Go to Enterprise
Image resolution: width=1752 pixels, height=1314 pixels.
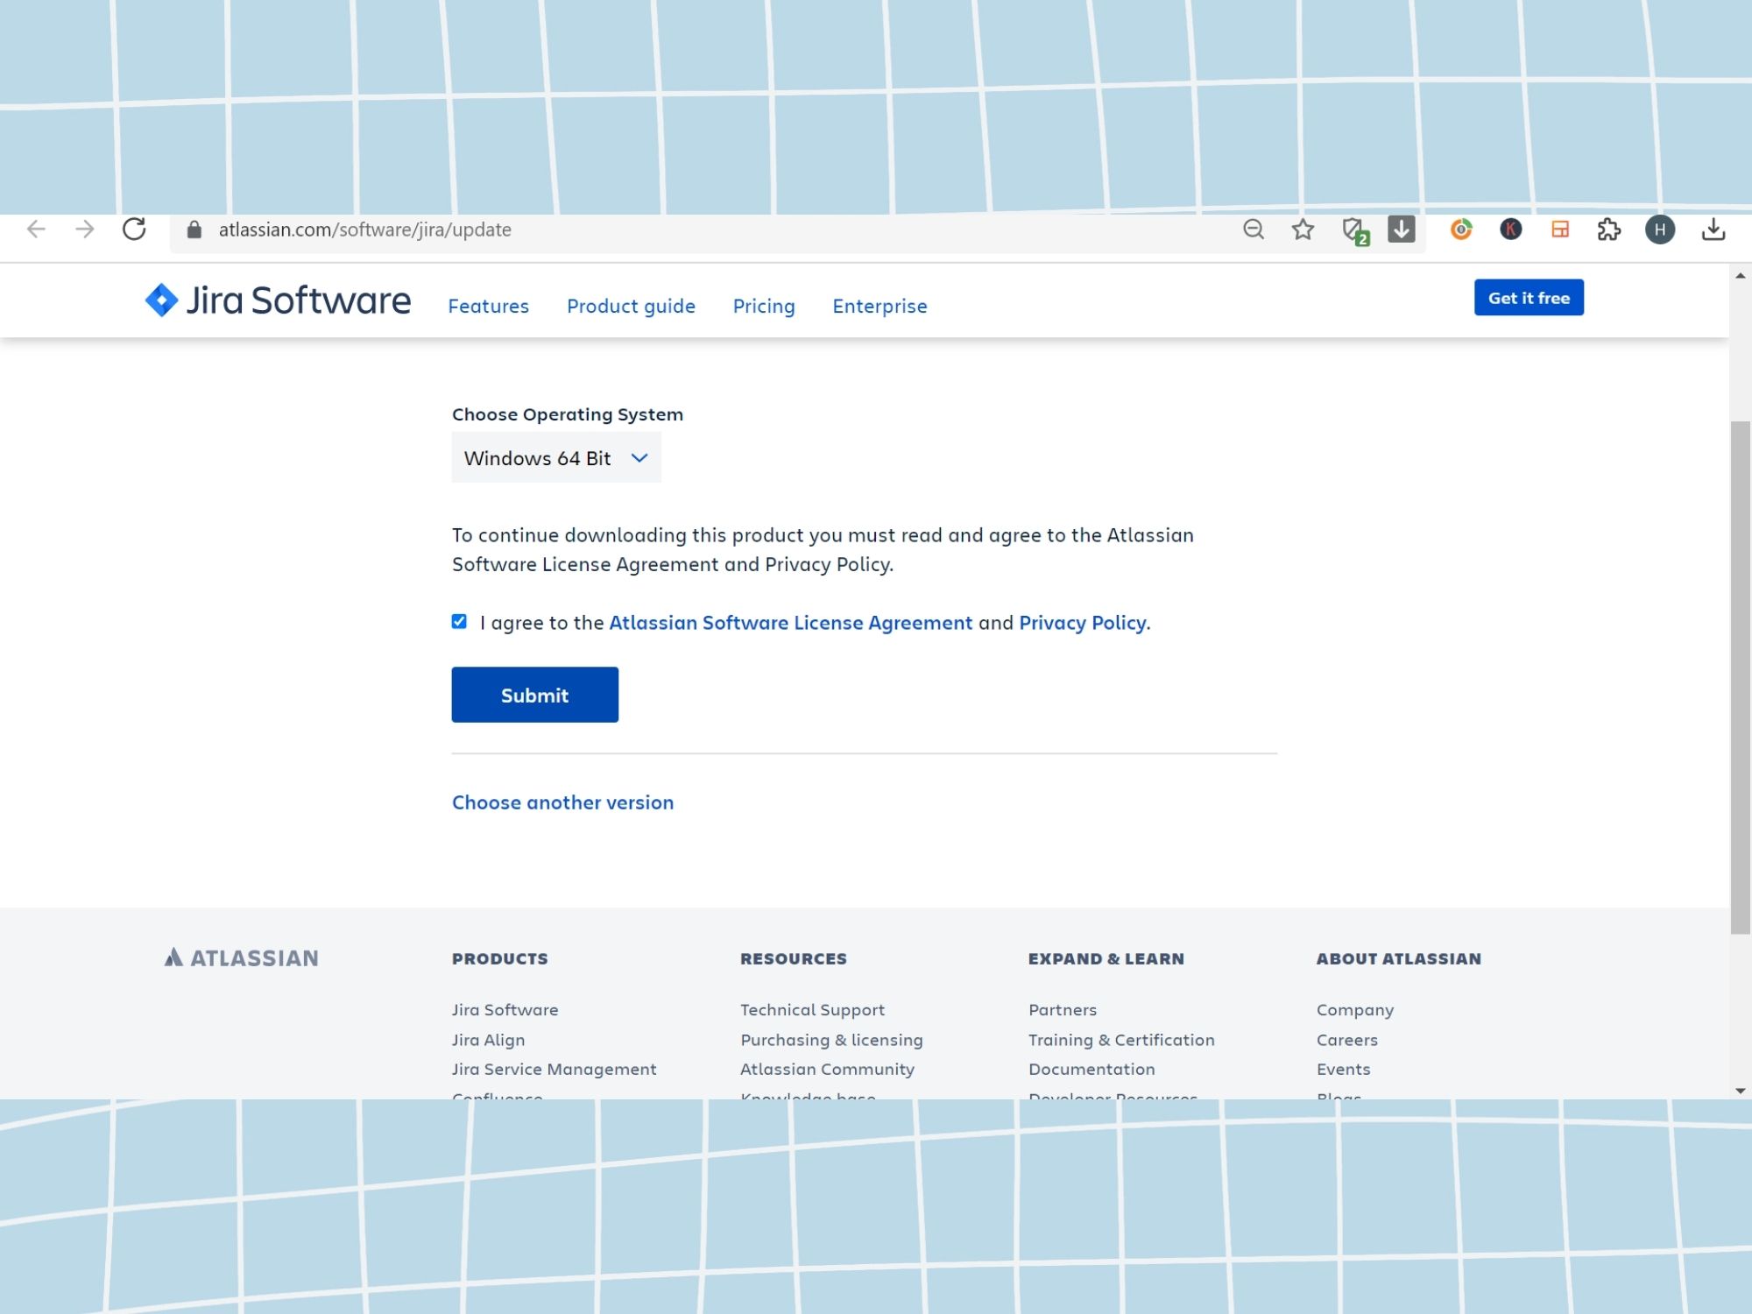(x=880, y=306)
